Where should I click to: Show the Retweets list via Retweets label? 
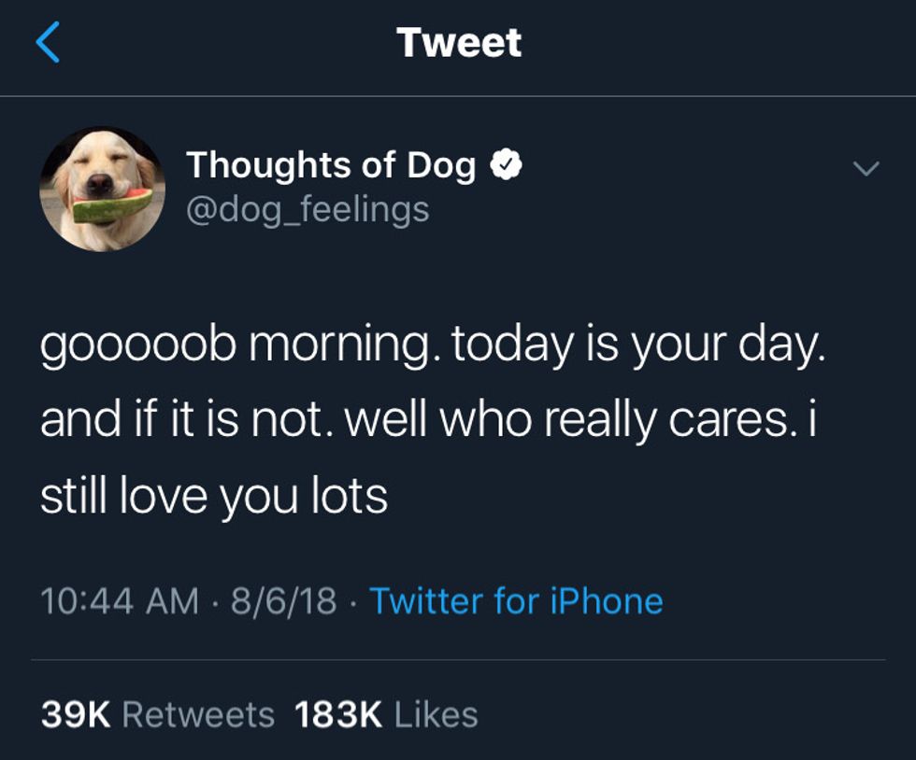pos(198,715)
